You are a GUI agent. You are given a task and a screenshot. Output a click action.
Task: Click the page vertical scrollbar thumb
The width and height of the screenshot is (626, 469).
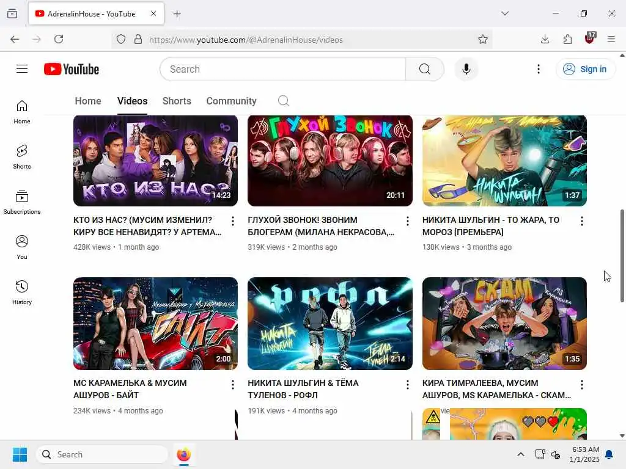tap(622, 256)
